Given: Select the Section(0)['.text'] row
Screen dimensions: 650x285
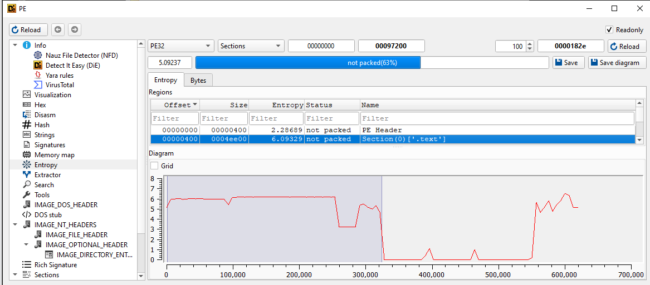Looking at the screenshot, I should 393,139.
